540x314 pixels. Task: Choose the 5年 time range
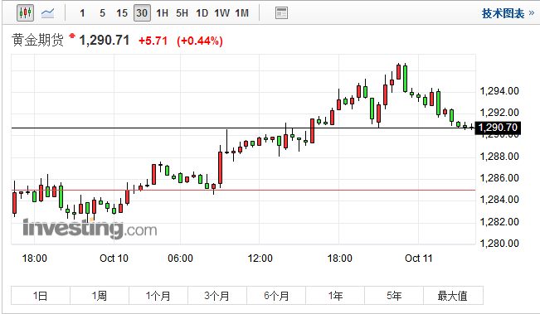point(394,296)
